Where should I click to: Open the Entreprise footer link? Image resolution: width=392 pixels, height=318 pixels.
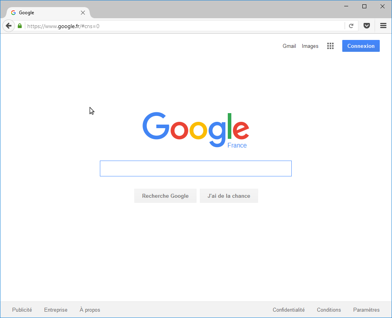click(56, 310)
